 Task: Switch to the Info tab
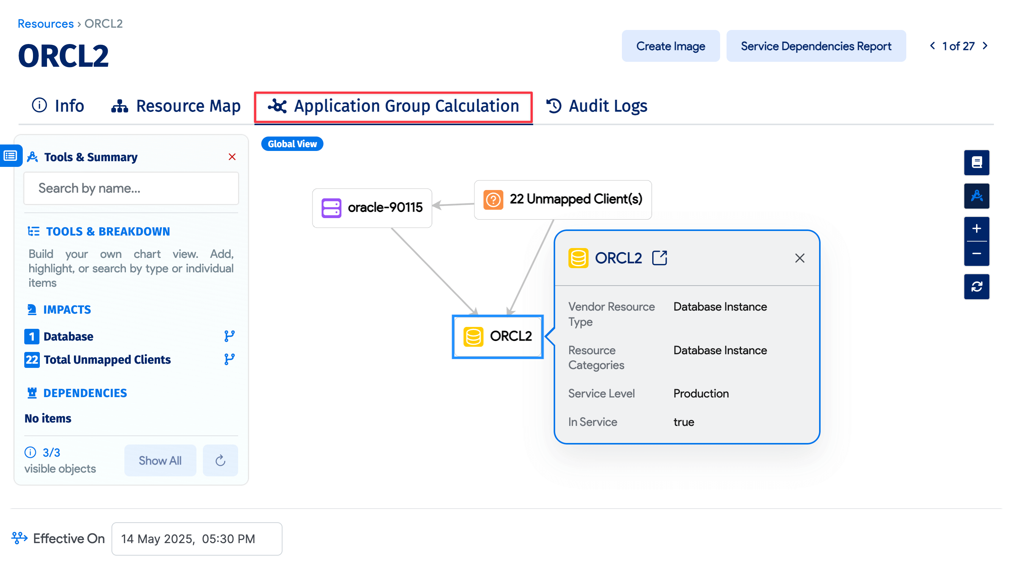pyautogui.click(x=58, y=105)
